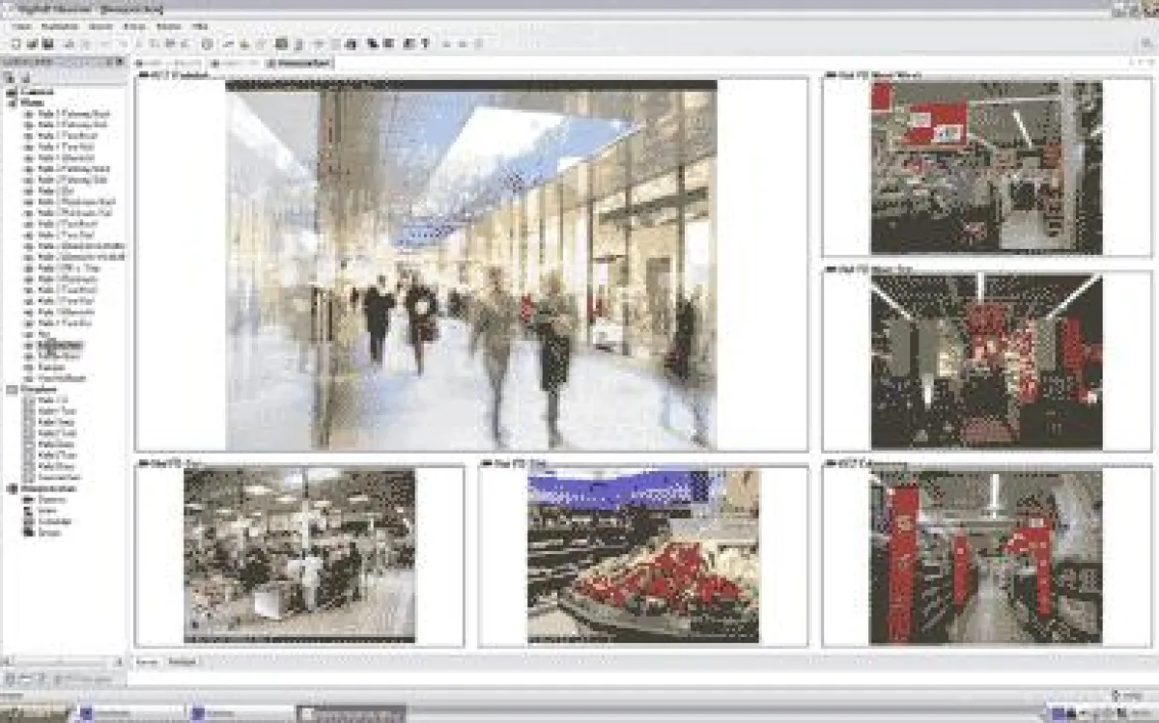The height and width of the screenshot is (723, 1159).
Task: Collapse the Cameras root node in the tree
Action: click(x=10, y=90)
